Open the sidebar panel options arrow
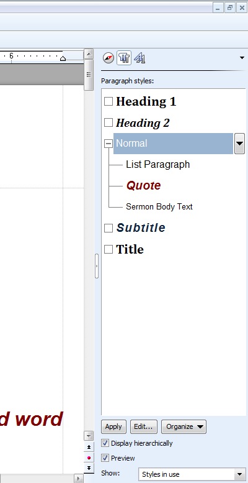This screenshot has width=248, height=483. tap(242, 58)
